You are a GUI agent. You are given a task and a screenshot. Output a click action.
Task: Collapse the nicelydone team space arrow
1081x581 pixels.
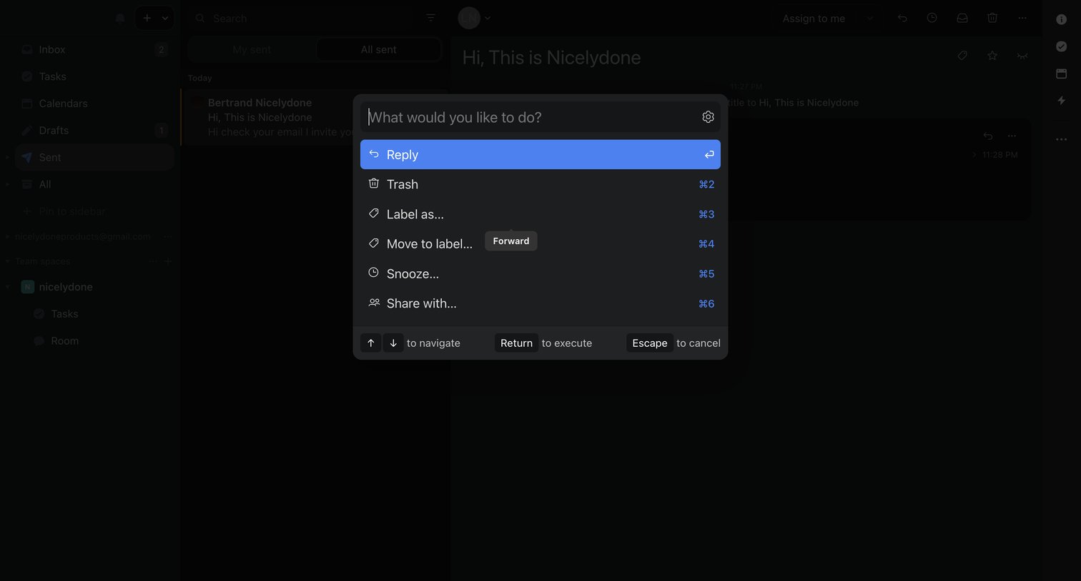pyautogui.click(x=7, y=287)
